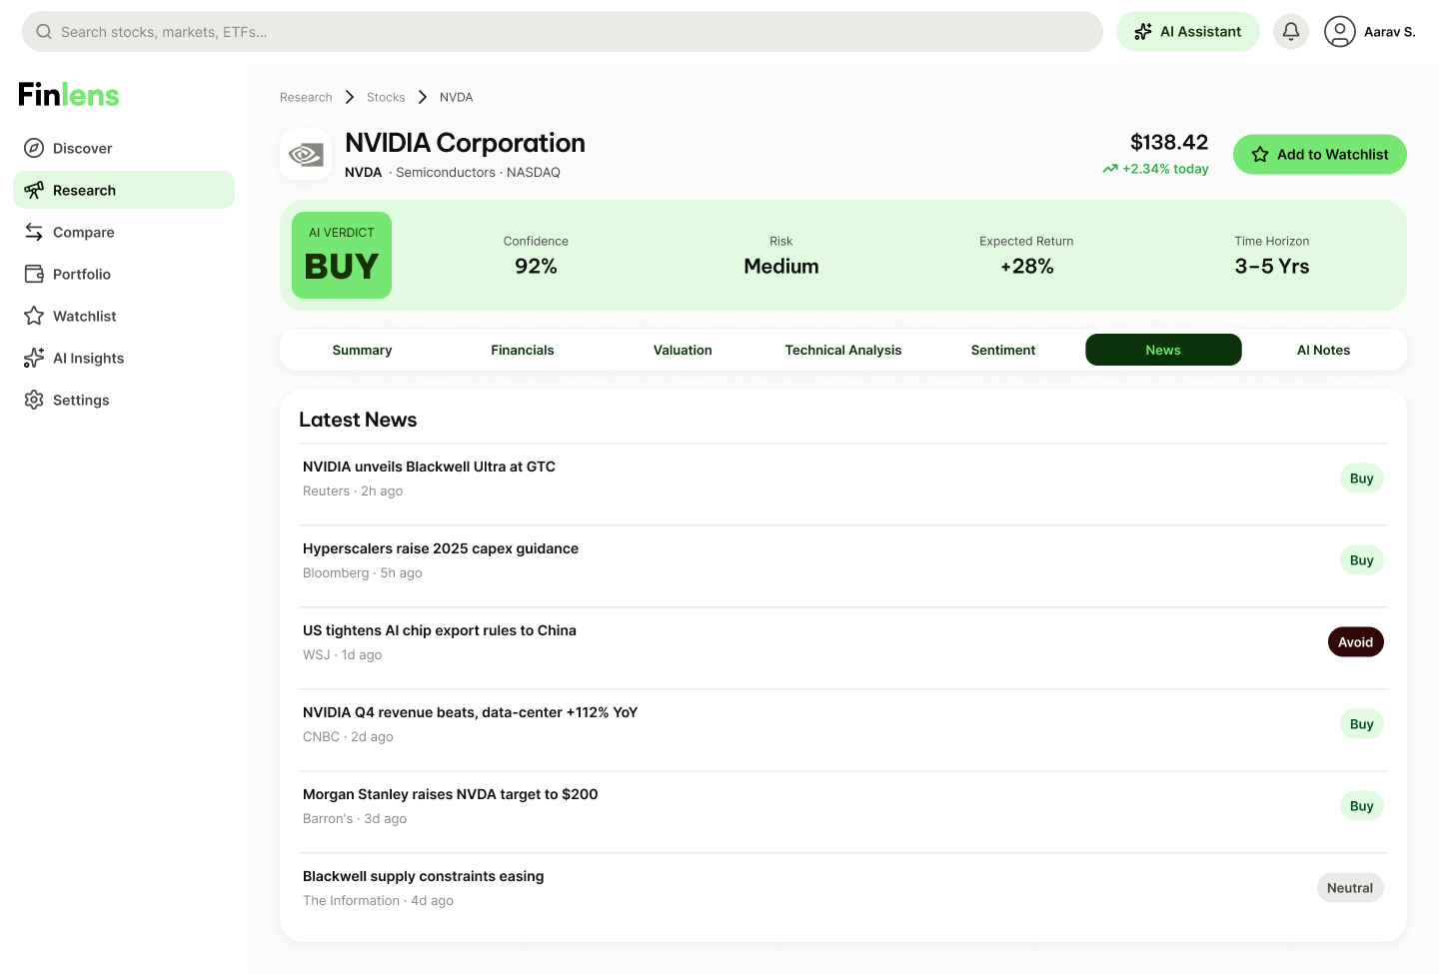Click the Reuters · 2h ago source line
The width and height of the screenshot is (1439, 974).
click(x=353, y=490)
